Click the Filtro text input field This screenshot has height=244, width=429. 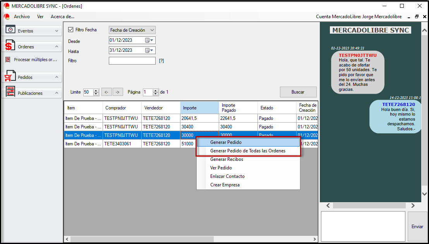click(132, 61)
